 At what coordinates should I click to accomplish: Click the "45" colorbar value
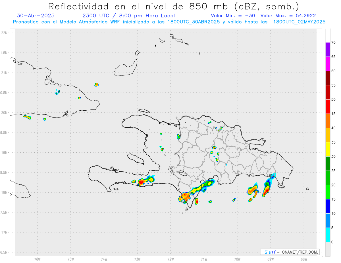334,114
